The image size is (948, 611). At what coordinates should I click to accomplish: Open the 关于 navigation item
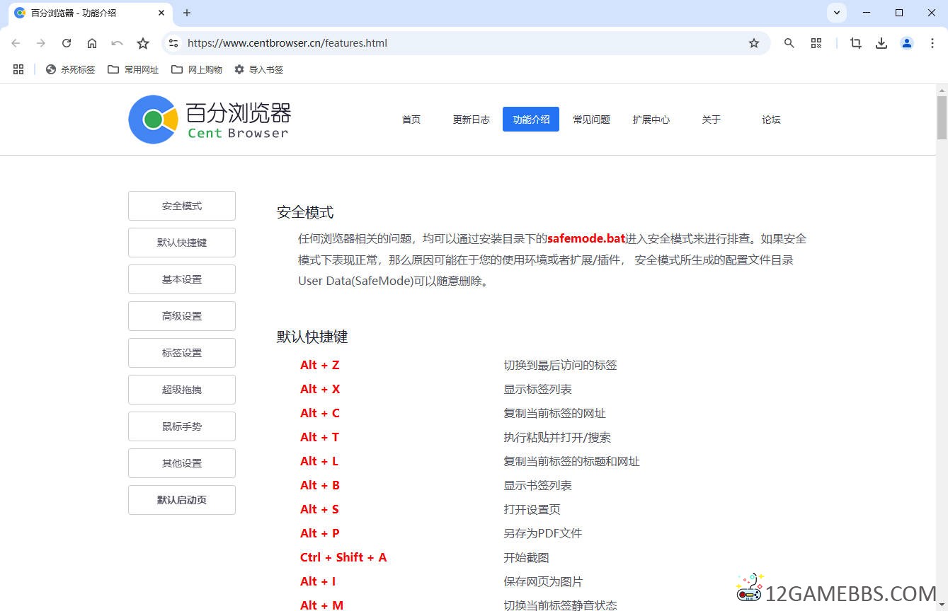(x=712, y=120)
